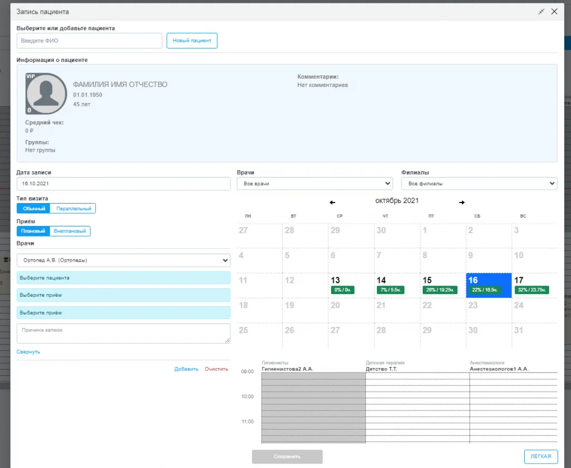Click the Очистить link

[217, 369]
